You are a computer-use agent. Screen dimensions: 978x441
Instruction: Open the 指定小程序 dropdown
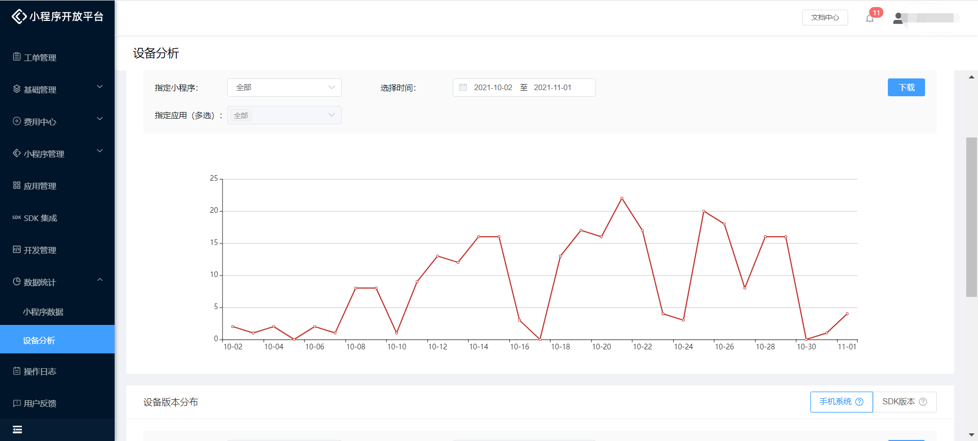284,88
